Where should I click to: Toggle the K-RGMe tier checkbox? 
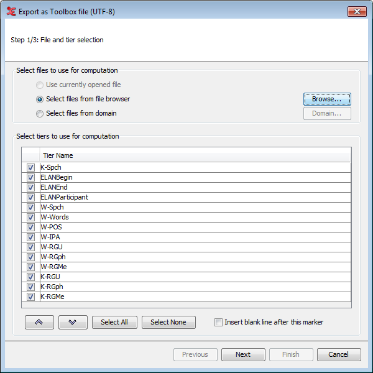pyautogui.click(x=30, y=297)
